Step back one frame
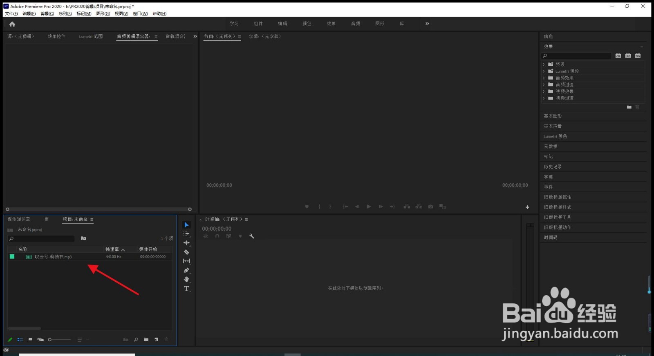Image resolution: width=654 pixels, height=356 pixels. tap(357, 207)
